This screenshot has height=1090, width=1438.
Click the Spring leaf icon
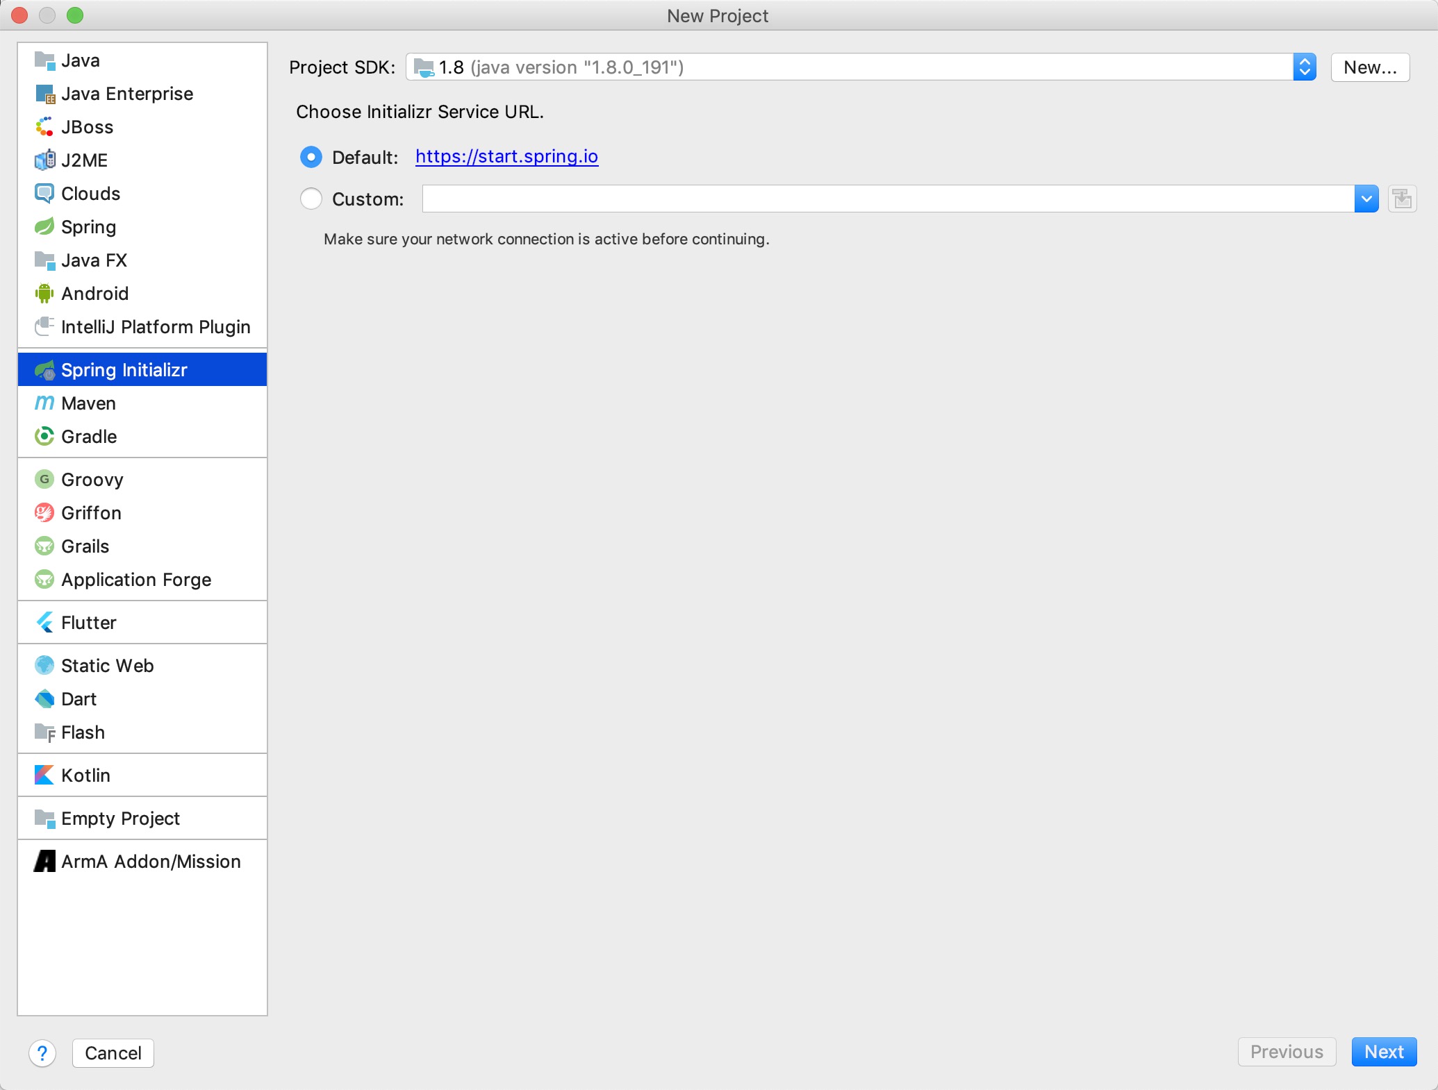[44, 227]
